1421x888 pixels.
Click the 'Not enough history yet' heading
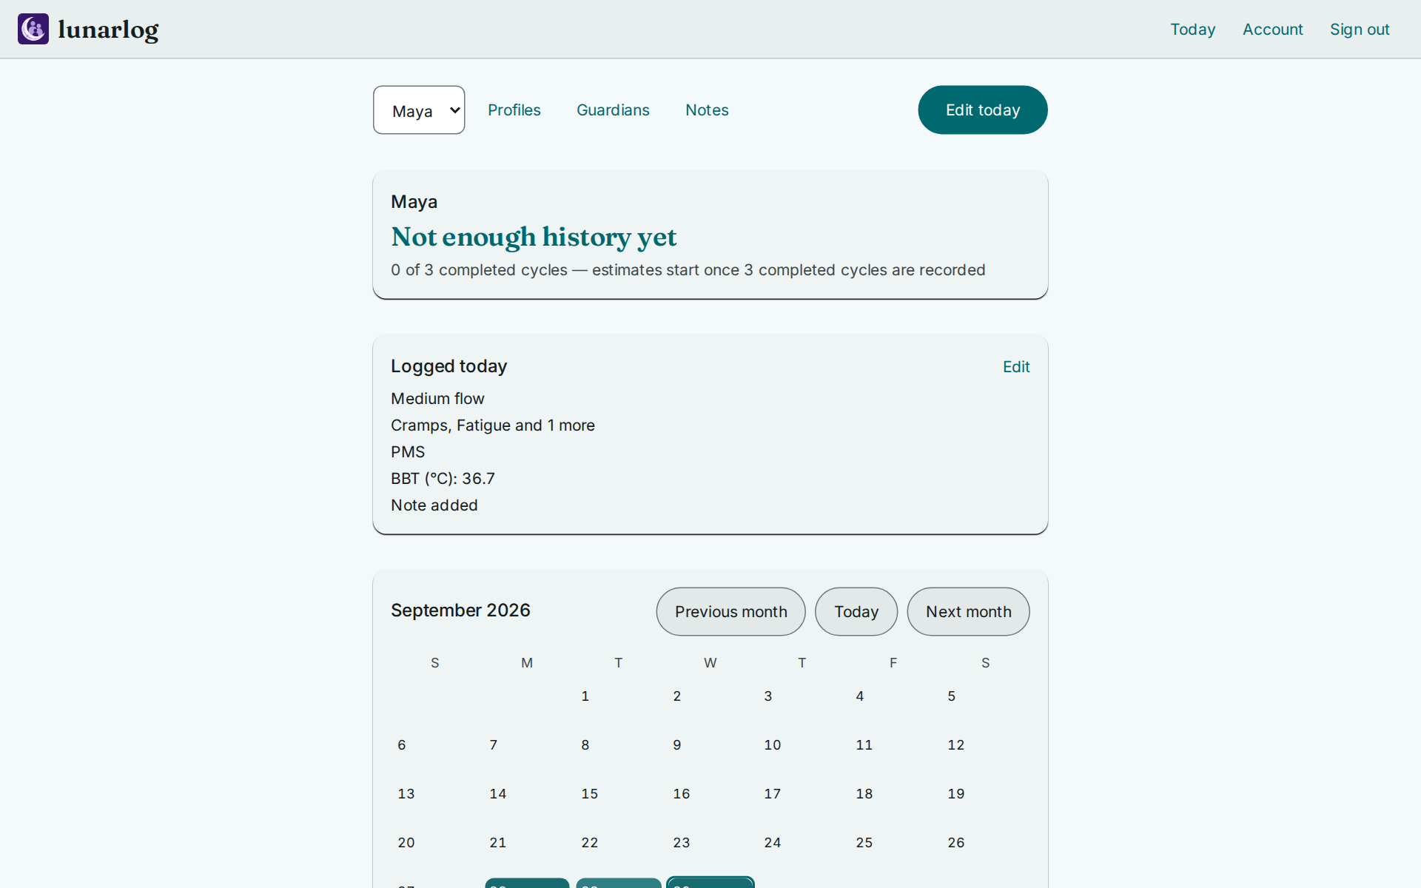click(x=534, y=237)
